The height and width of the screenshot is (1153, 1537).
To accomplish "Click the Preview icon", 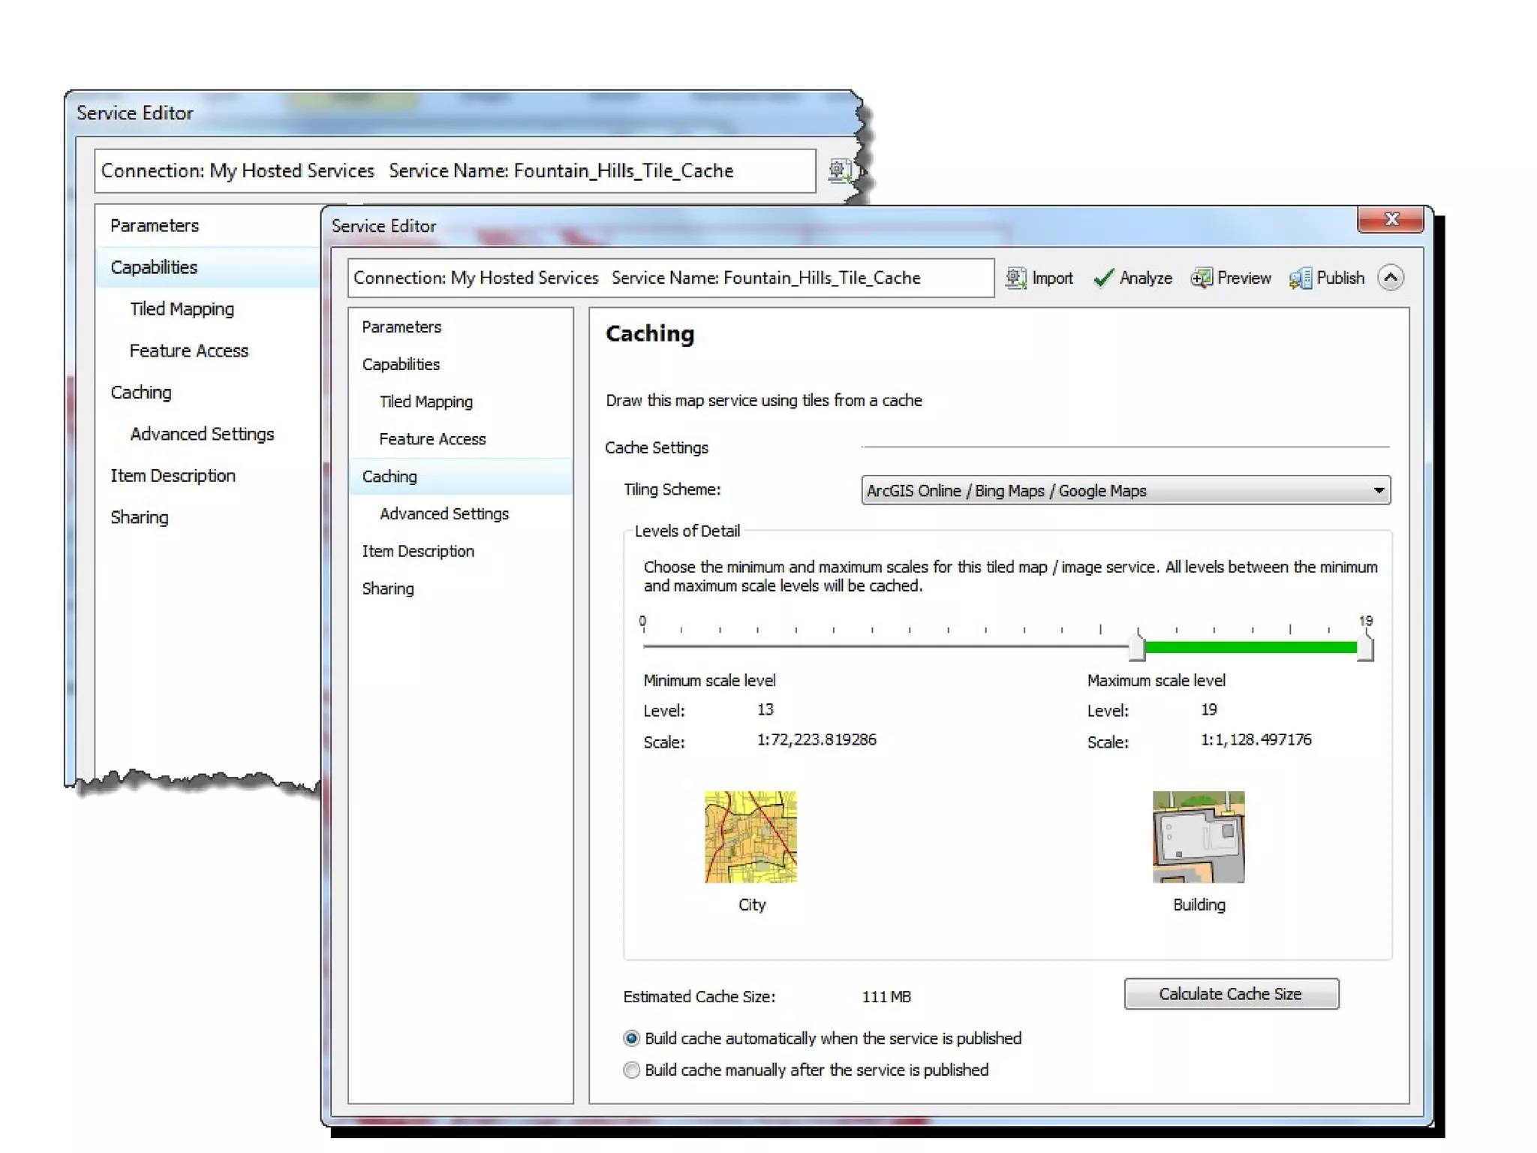I will [x=1201, y=278].
